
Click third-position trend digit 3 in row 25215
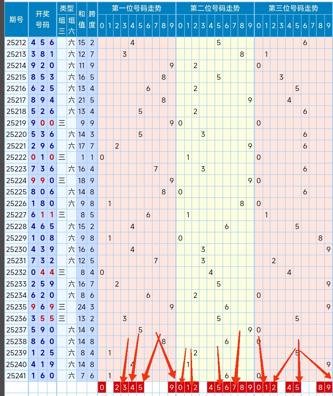coord(281,77)
